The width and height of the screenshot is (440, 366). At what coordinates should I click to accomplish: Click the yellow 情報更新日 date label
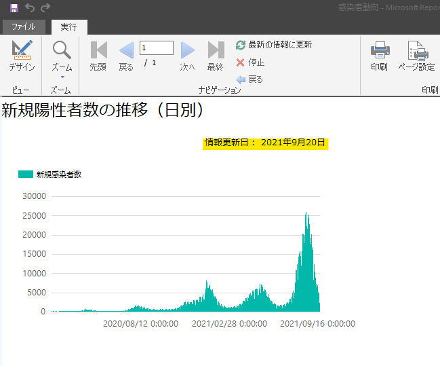[266, 143]
